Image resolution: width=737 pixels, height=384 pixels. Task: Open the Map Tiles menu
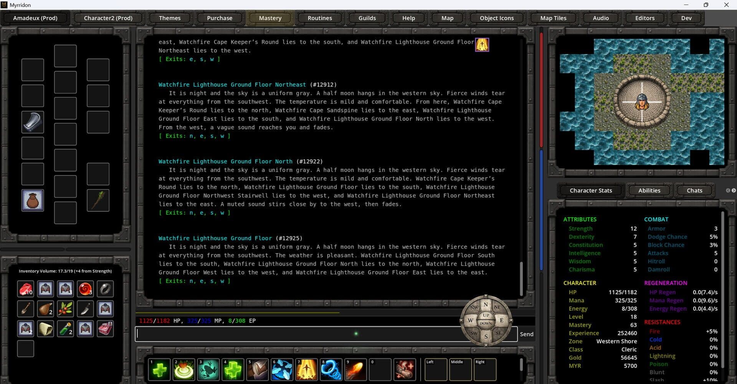[x=553, y=18]
